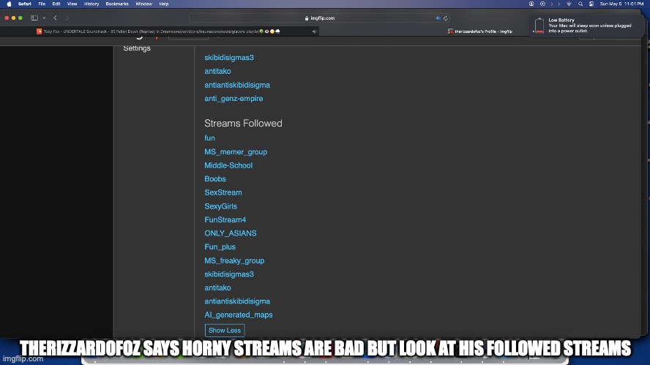
Task: Open the anti_genz-empire link
Action: [x=234, y=99]
